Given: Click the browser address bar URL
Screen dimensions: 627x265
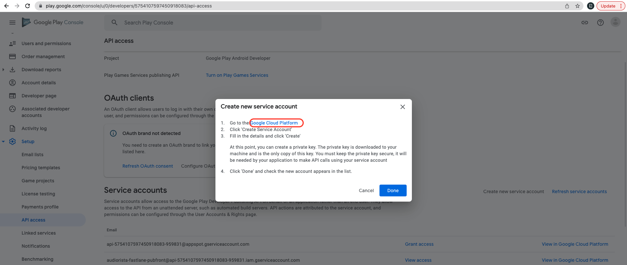Looking at the screenshot, I should (x=129, y=6).
